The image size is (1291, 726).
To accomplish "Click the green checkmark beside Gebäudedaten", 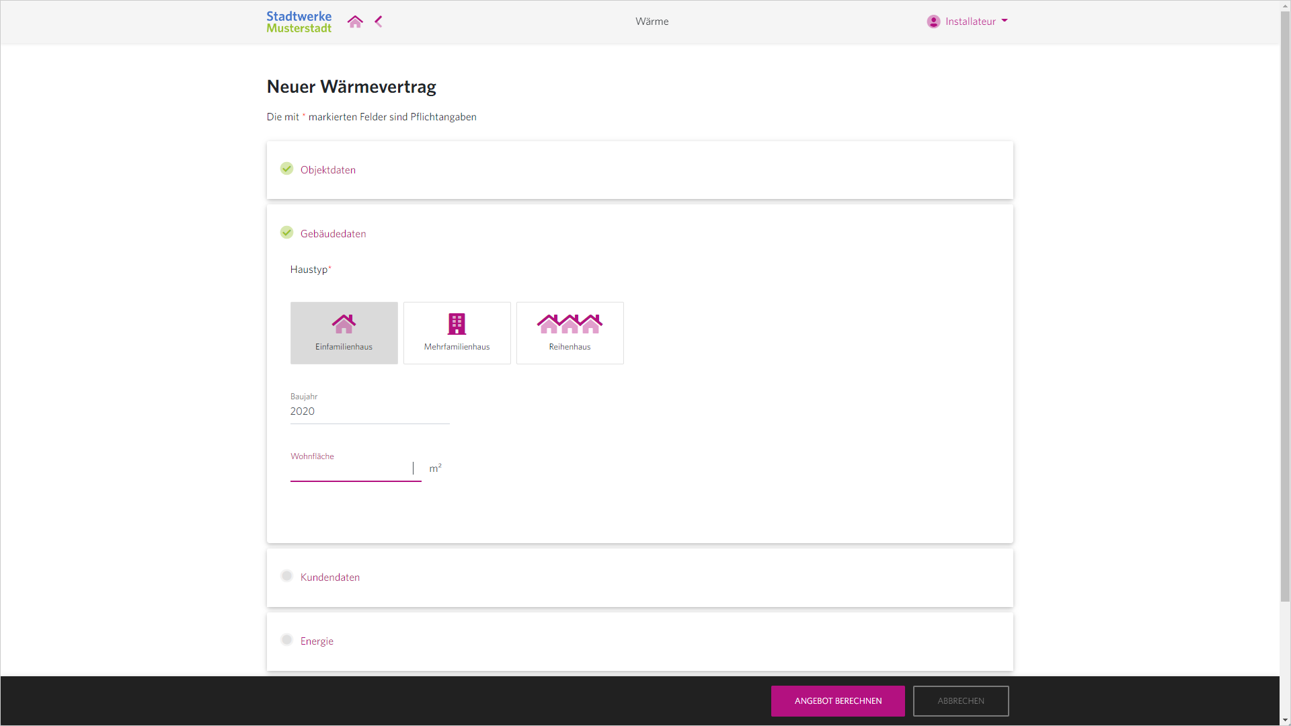I will (286, 233).
